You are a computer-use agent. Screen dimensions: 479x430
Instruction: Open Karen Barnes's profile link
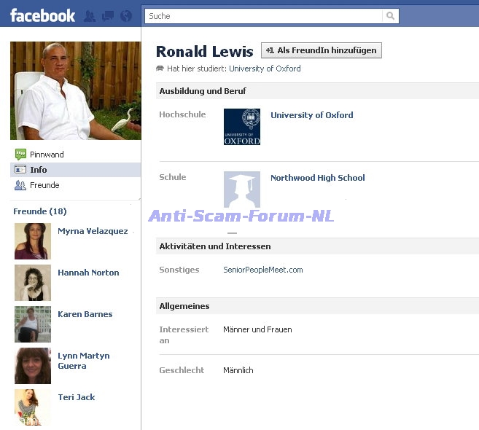(x=85, y=314)
